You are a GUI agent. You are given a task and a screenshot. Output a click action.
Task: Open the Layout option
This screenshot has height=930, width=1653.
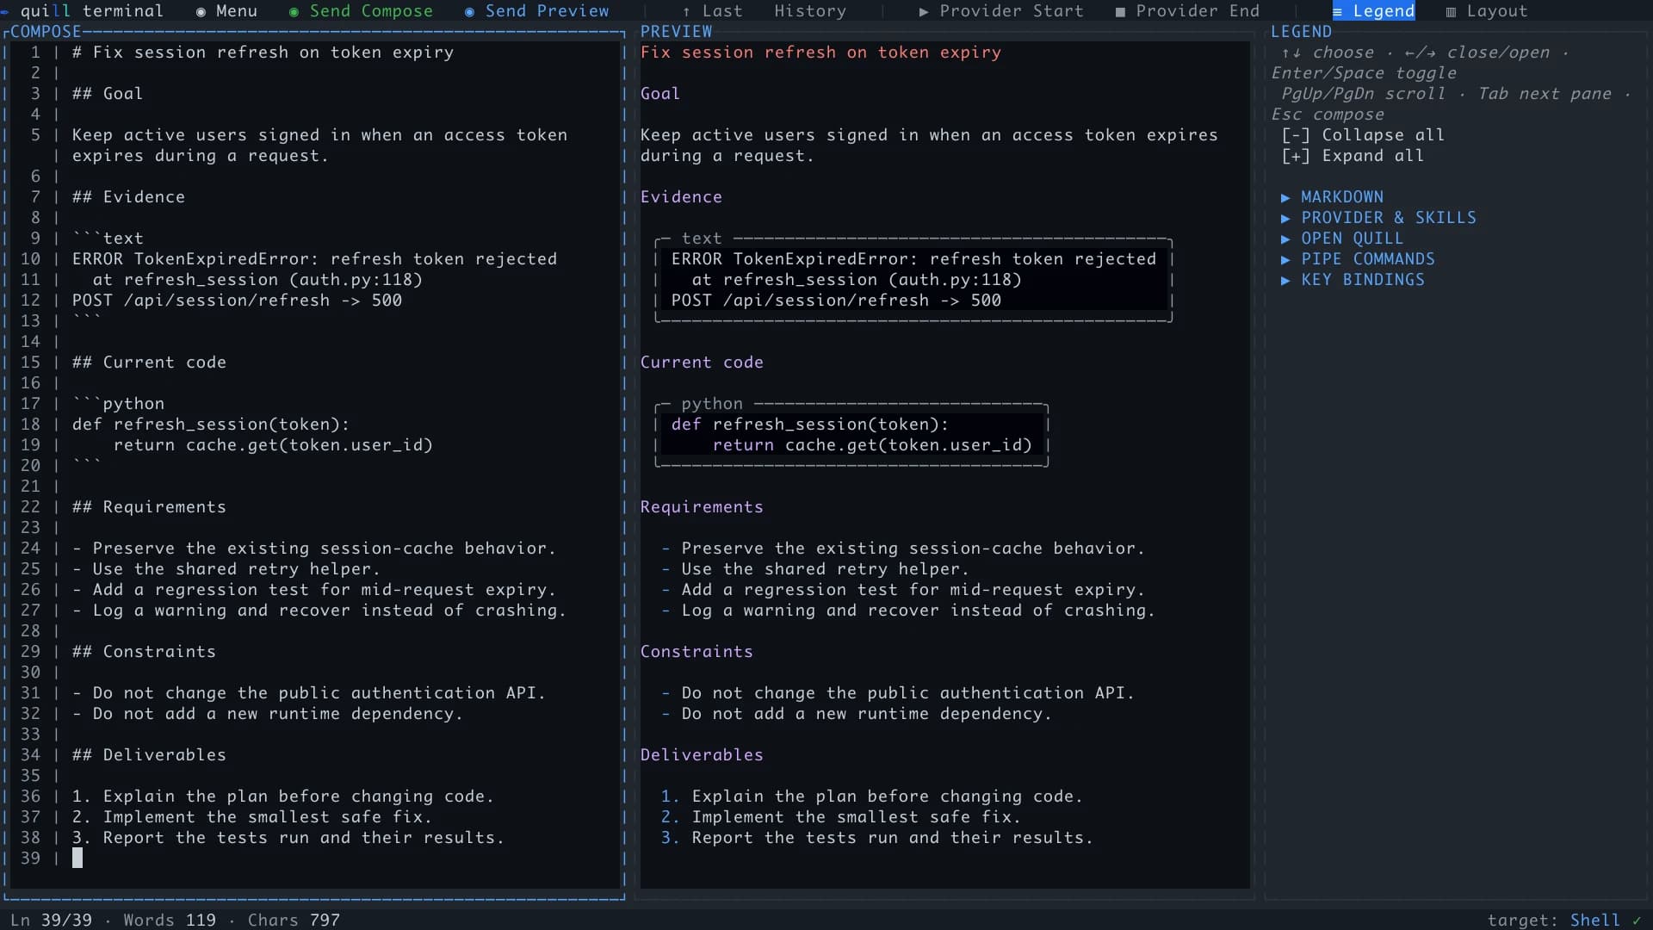tap(1487, 11)
